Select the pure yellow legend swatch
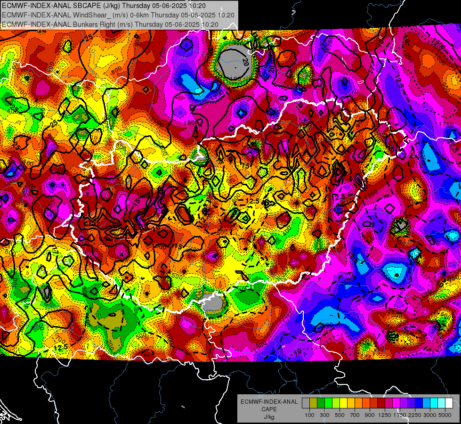This screenshot has width=461, height=424. 343,403
